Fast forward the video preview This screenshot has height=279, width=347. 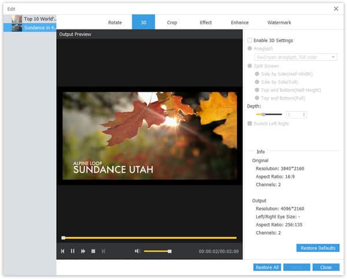tap(83, 251)
